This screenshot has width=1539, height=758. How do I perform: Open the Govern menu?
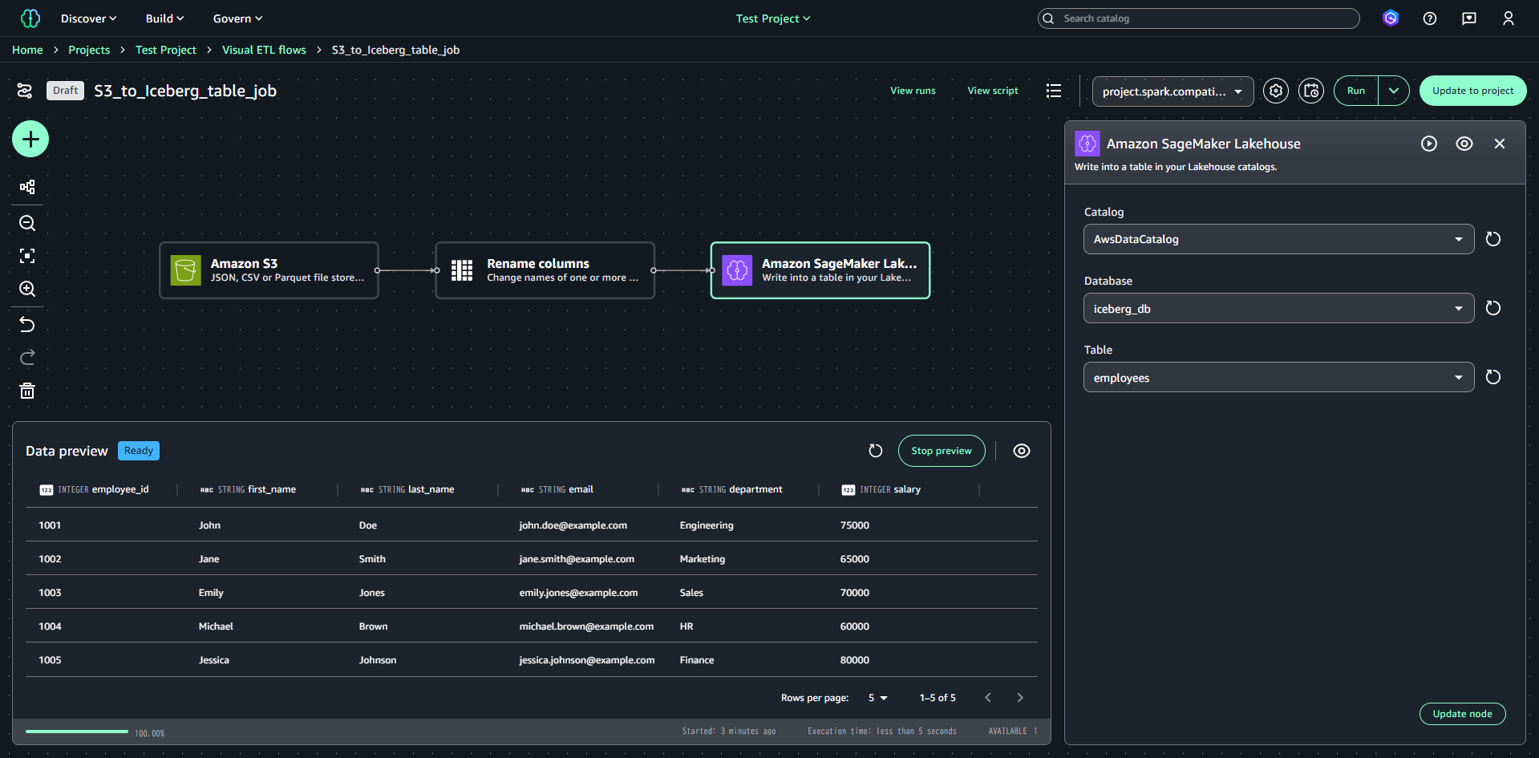(237, 18)
